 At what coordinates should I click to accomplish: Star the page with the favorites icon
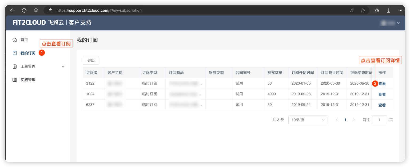[363, 10]
